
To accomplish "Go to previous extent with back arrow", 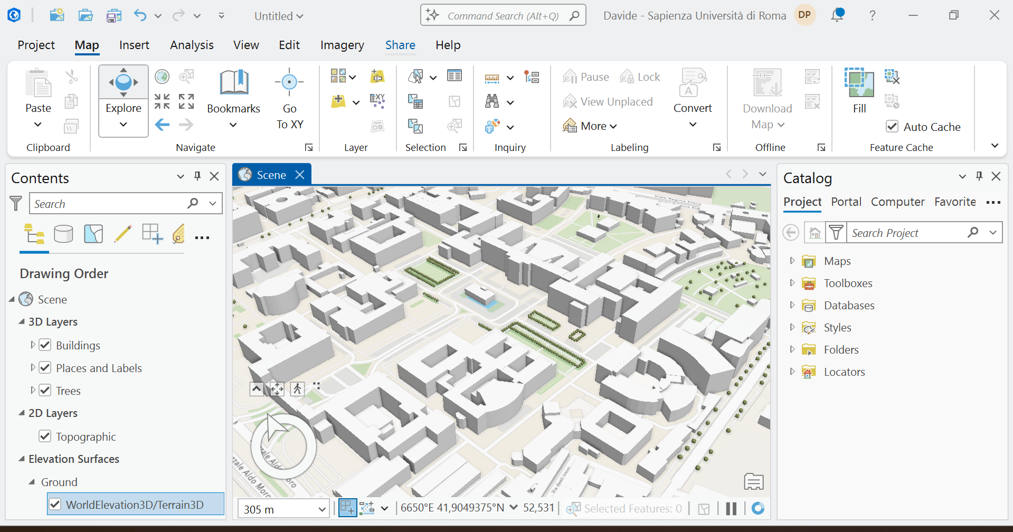I will pyautogui.click(x=162, y=125).
